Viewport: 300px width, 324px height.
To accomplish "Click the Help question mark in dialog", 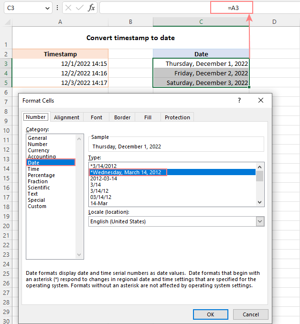I will pyautogui.click(x=239, y=100).
